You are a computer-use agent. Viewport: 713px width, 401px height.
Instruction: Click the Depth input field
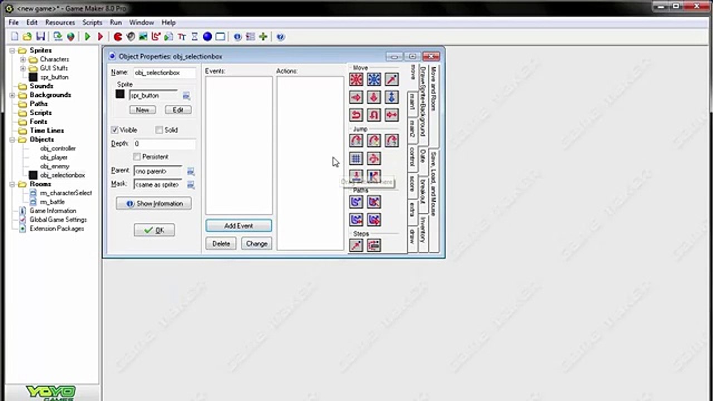coord(164,144)
